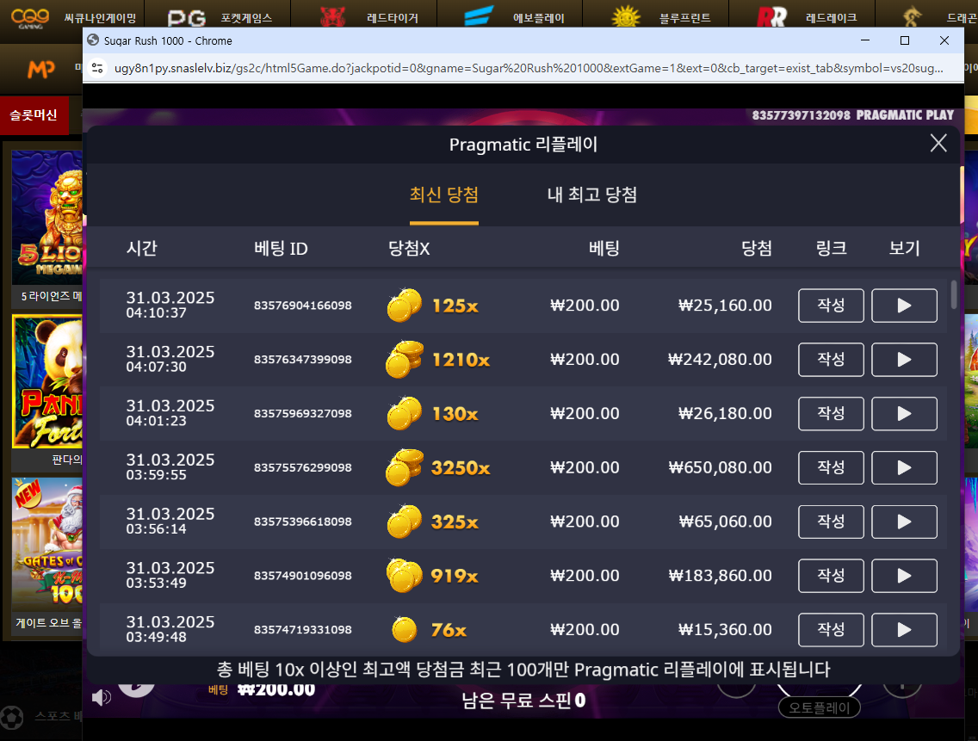Click the 당첨X column header
The width and height of the screenshot is (978, 741).
(x=409, y=248)
